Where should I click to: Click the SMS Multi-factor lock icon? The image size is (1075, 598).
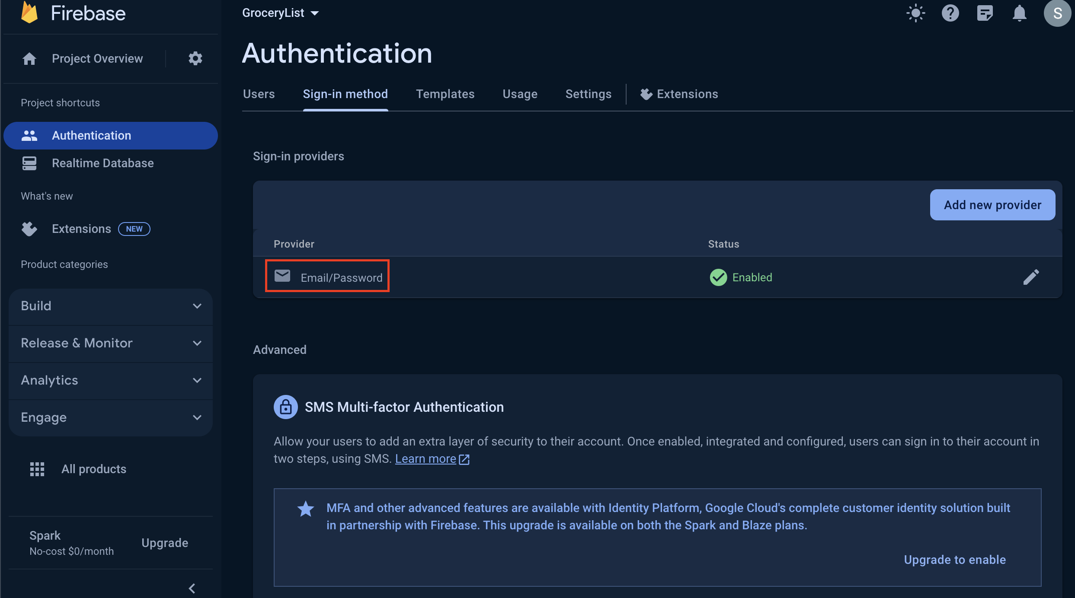tap(286, 407)
